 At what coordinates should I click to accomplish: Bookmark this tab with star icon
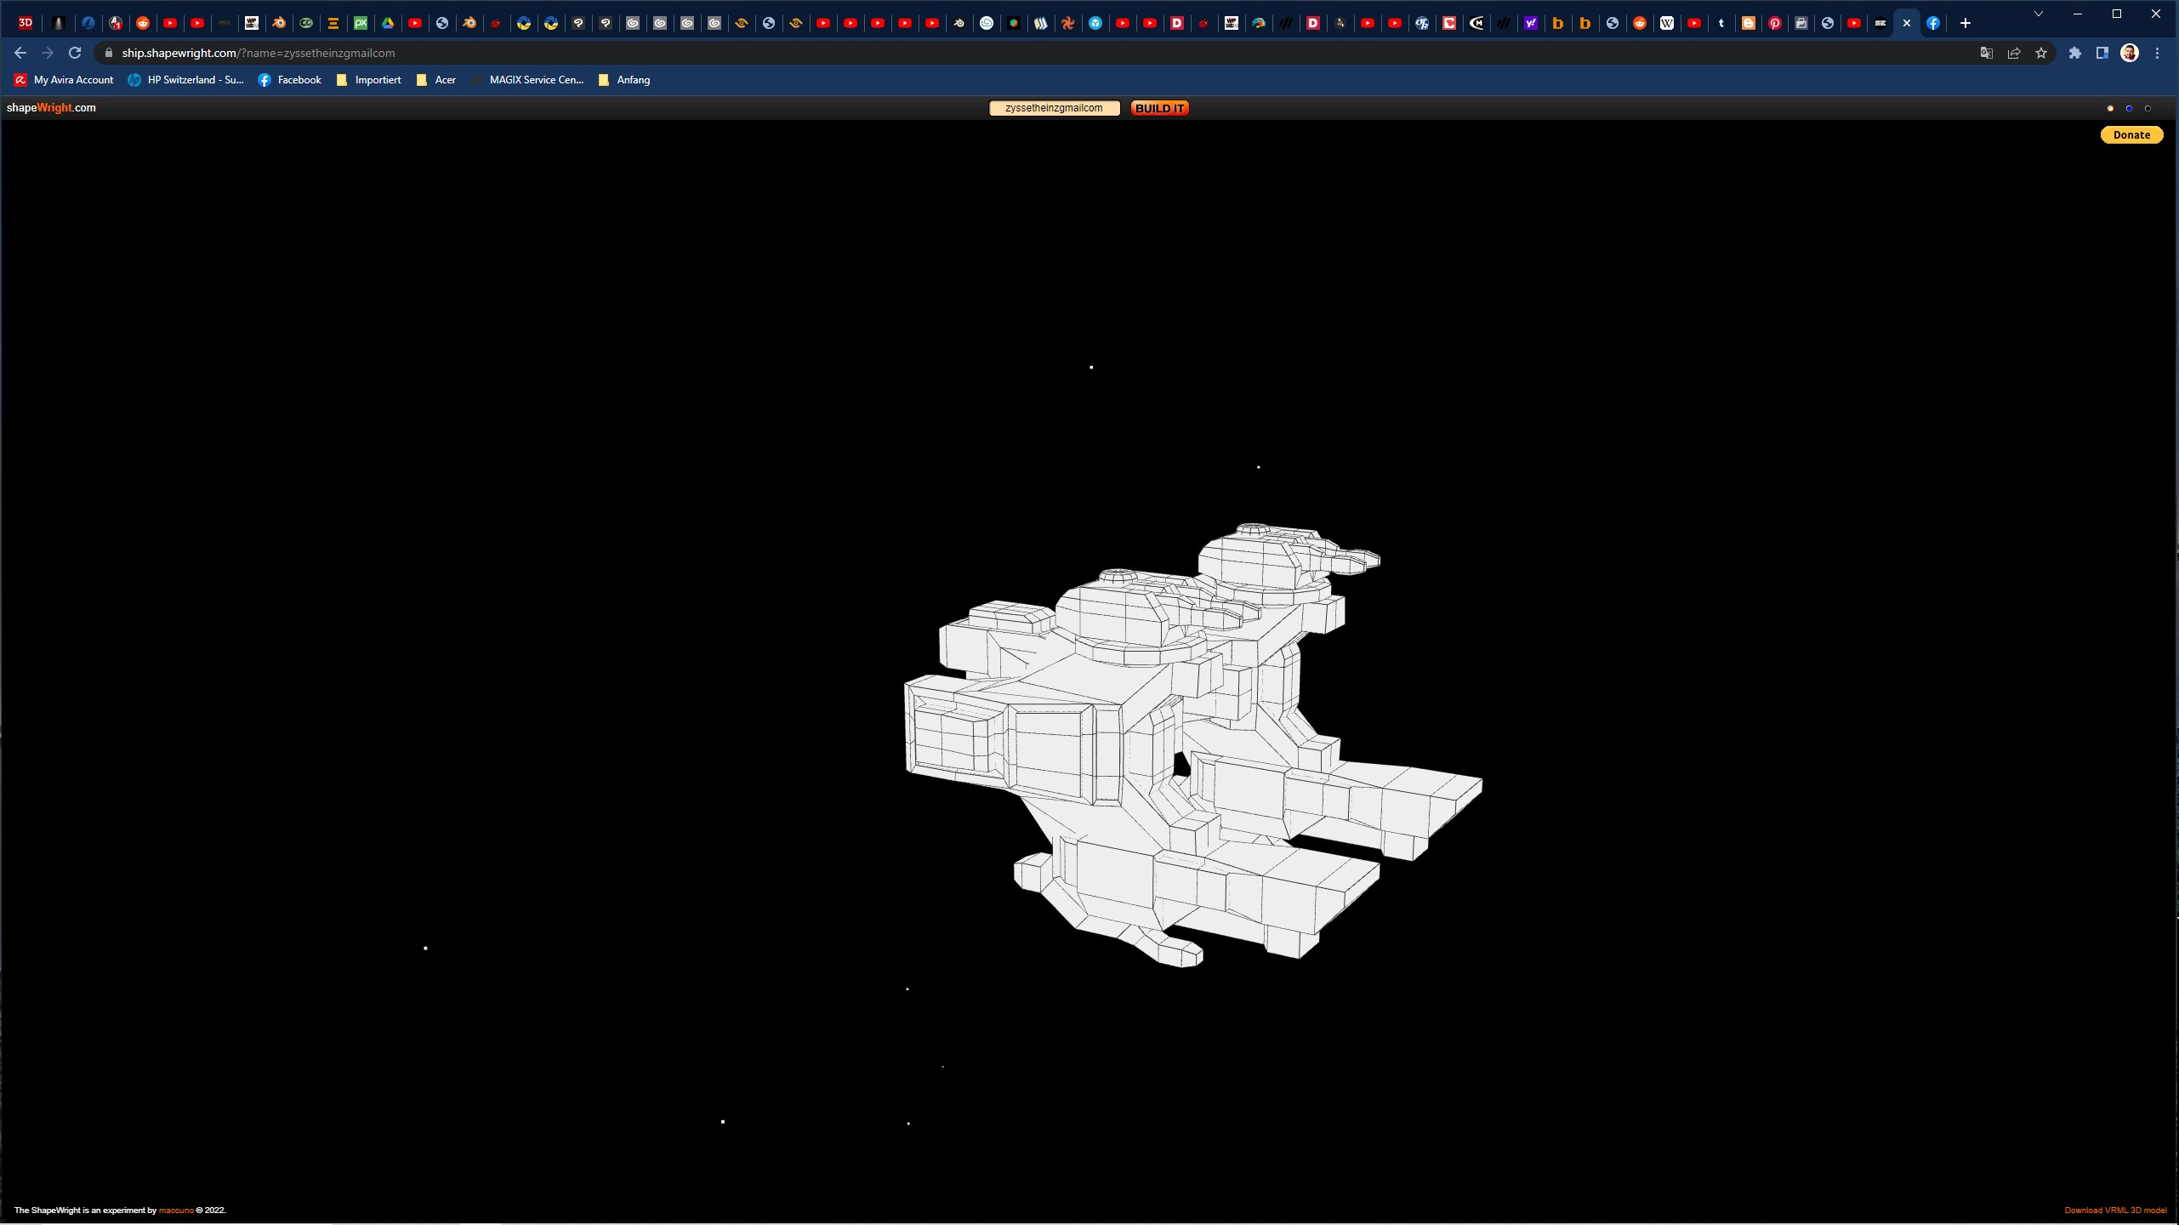coord(2041,53)
